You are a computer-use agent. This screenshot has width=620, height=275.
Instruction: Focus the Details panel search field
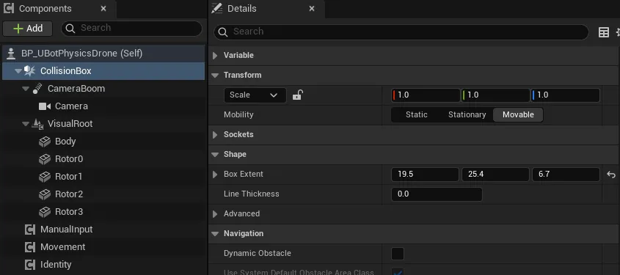(x=401, y=32)
